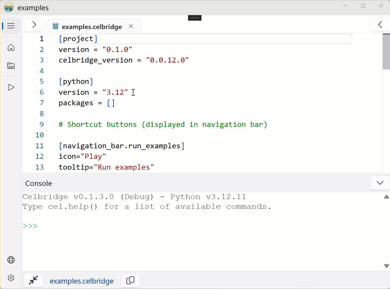This screenshot has width=390, height=289.
Task: Click tooltip="Run examples" line
Action: click(x=106, y=167)
